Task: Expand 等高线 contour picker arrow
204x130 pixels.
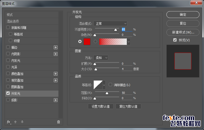Action: tap(104, 85)
